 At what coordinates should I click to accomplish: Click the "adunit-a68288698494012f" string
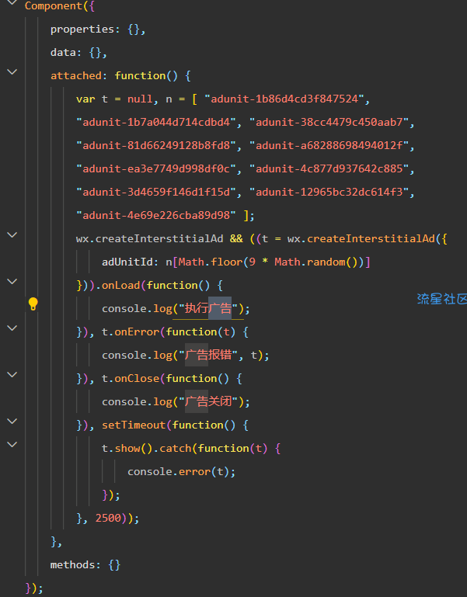point(329,145)
